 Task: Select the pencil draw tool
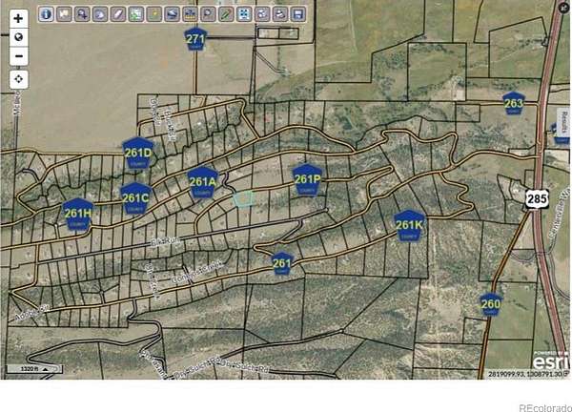(x=225, y=14)
